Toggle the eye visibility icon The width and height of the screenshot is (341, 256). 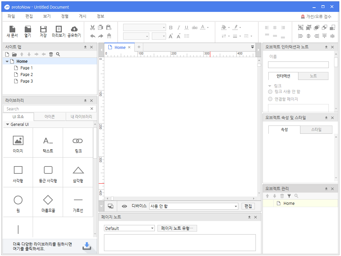(x=124, y=206)
